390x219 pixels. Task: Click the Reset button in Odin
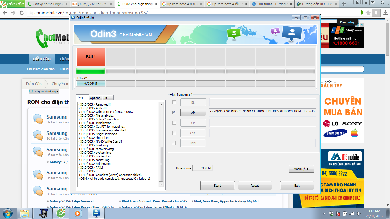(x=255, y=186)
